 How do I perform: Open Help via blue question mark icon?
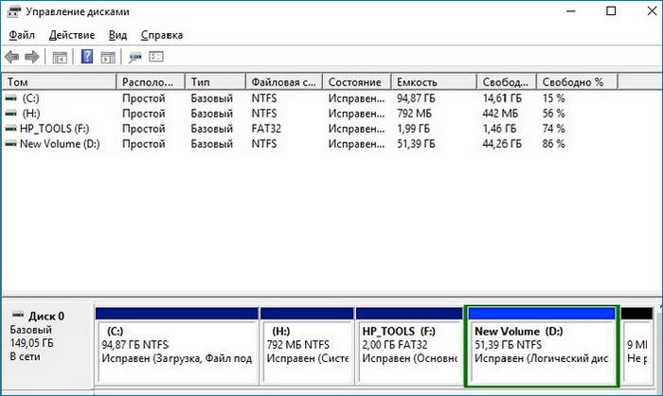[86, 57]
